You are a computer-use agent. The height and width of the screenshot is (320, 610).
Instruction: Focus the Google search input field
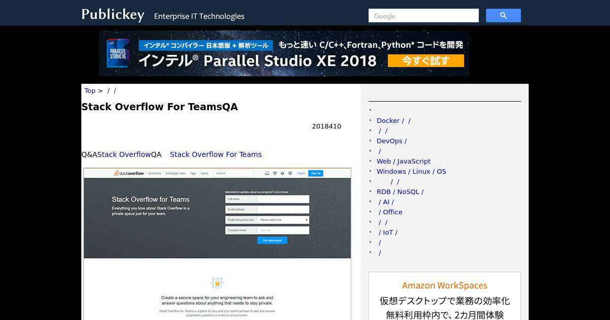click(x=423, y=16)
